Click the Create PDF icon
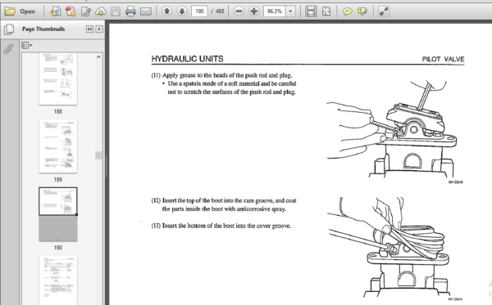Image resolution: width=492 pixels, height=305 pixels. click(x=71, y=11)
